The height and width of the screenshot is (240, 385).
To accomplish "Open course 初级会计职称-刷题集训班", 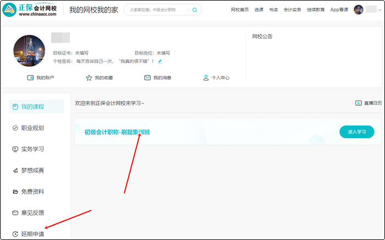I will coord(117,132).
